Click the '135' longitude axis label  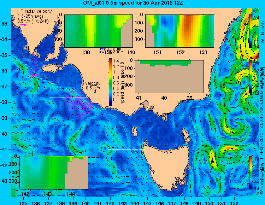tap(23, 203)
